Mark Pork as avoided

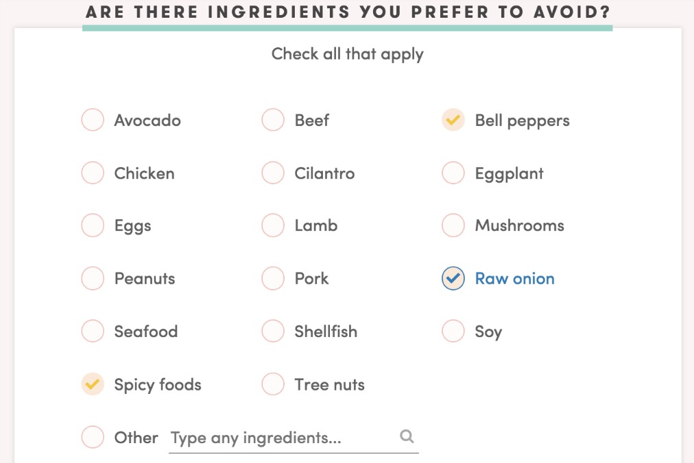pos(273,278)
